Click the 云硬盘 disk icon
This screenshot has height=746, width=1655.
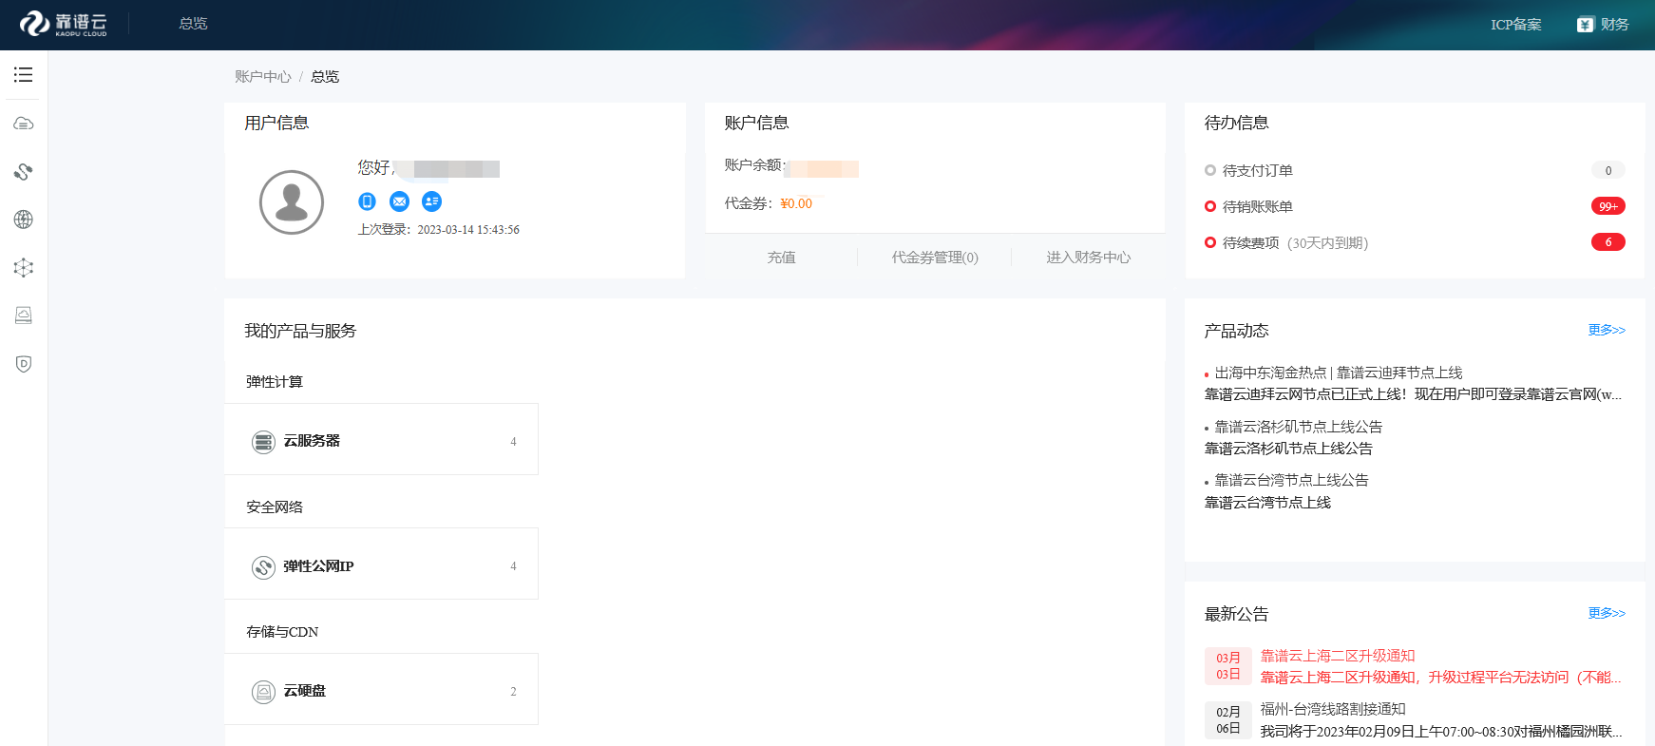coord(263,692)
